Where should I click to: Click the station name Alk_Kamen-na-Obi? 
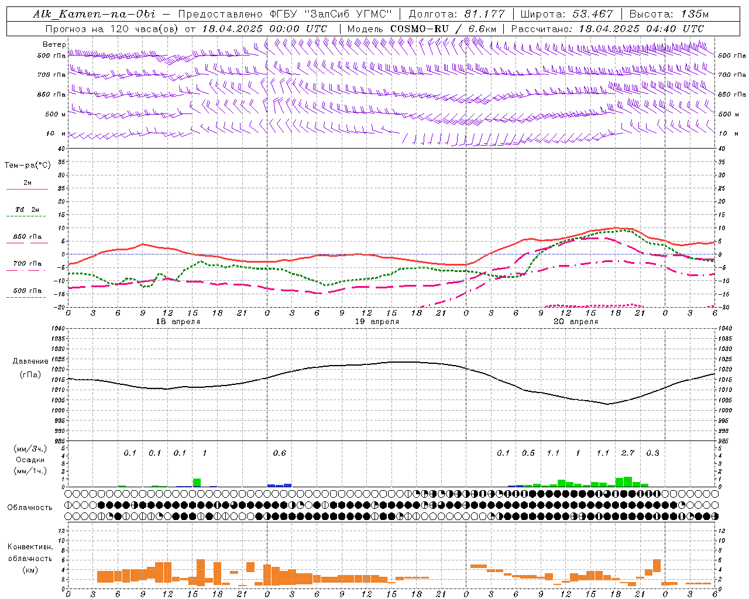tap(94, 14)
